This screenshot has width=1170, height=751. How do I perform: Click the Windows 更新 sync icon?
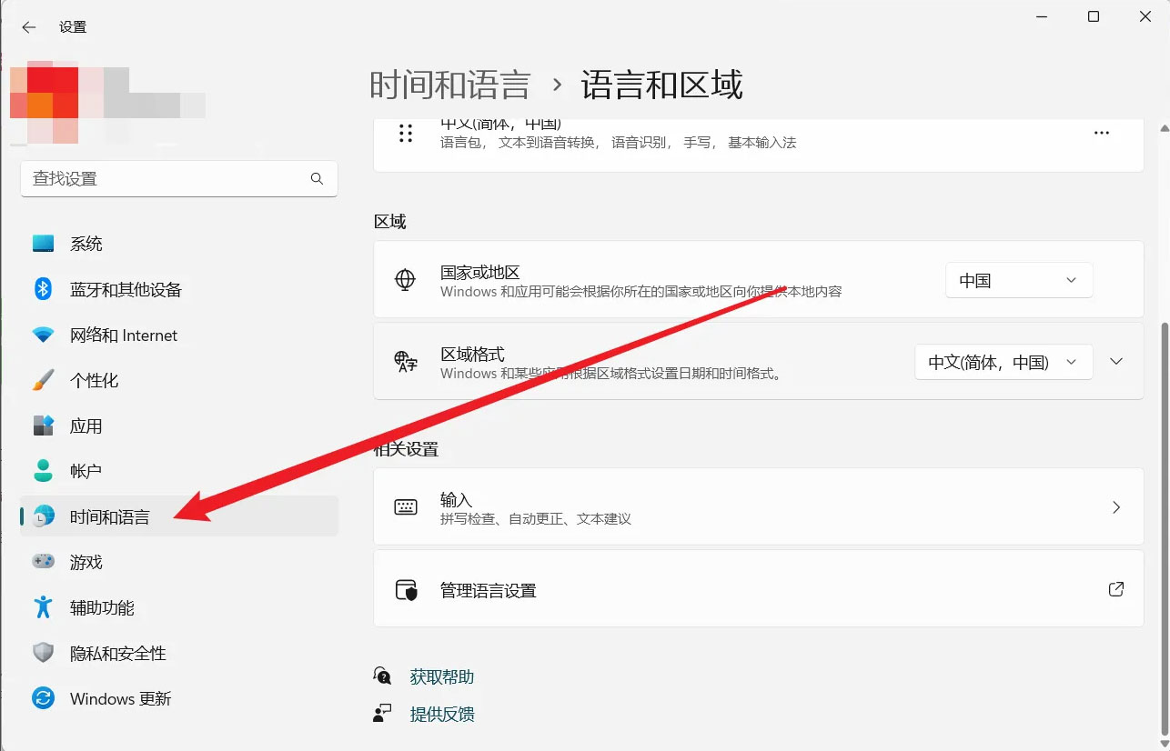pyautogui.click(x=43, y=698)
